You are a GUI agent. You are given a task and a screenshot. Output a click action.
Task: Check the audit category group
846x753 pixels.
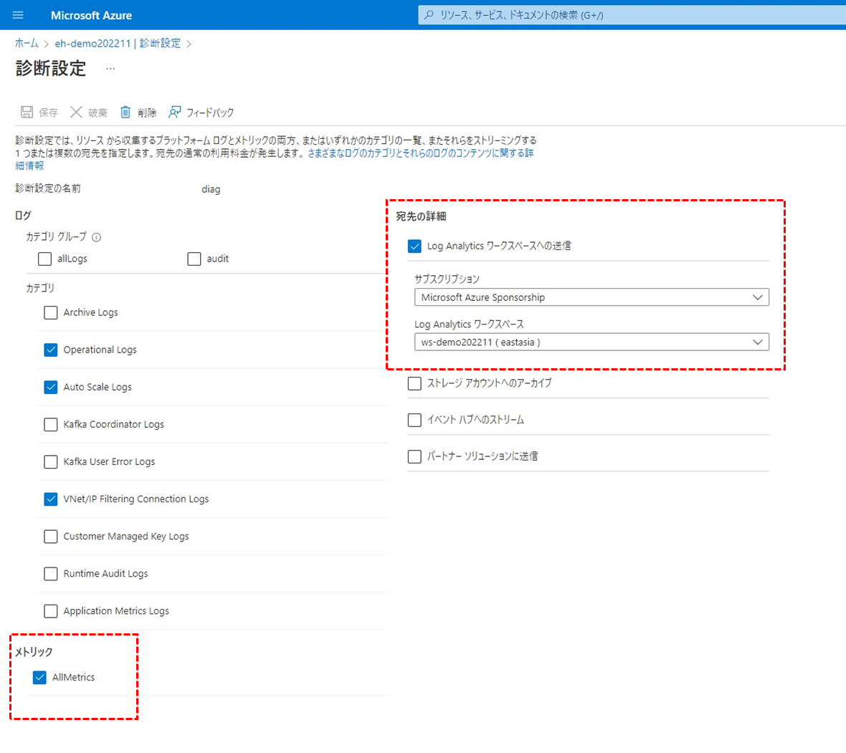194,259
